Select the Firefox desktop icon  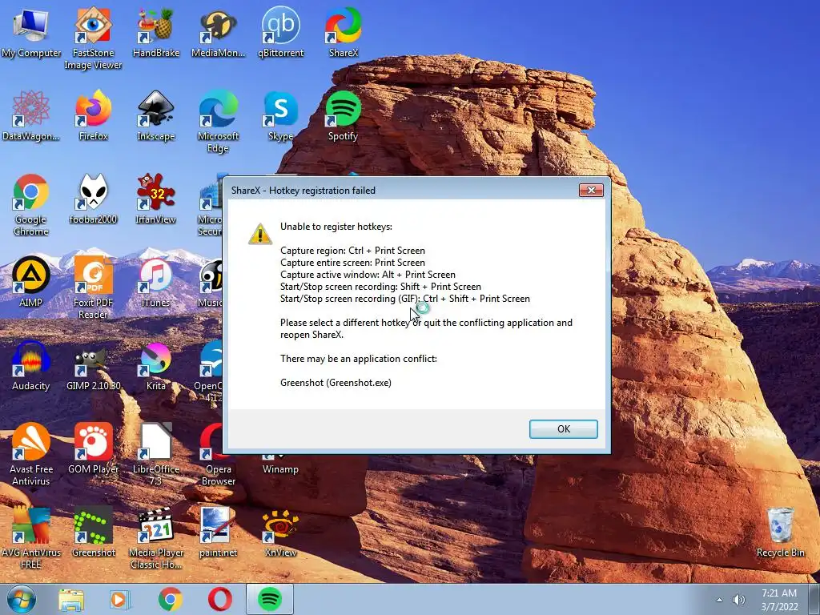pos(93,117)
